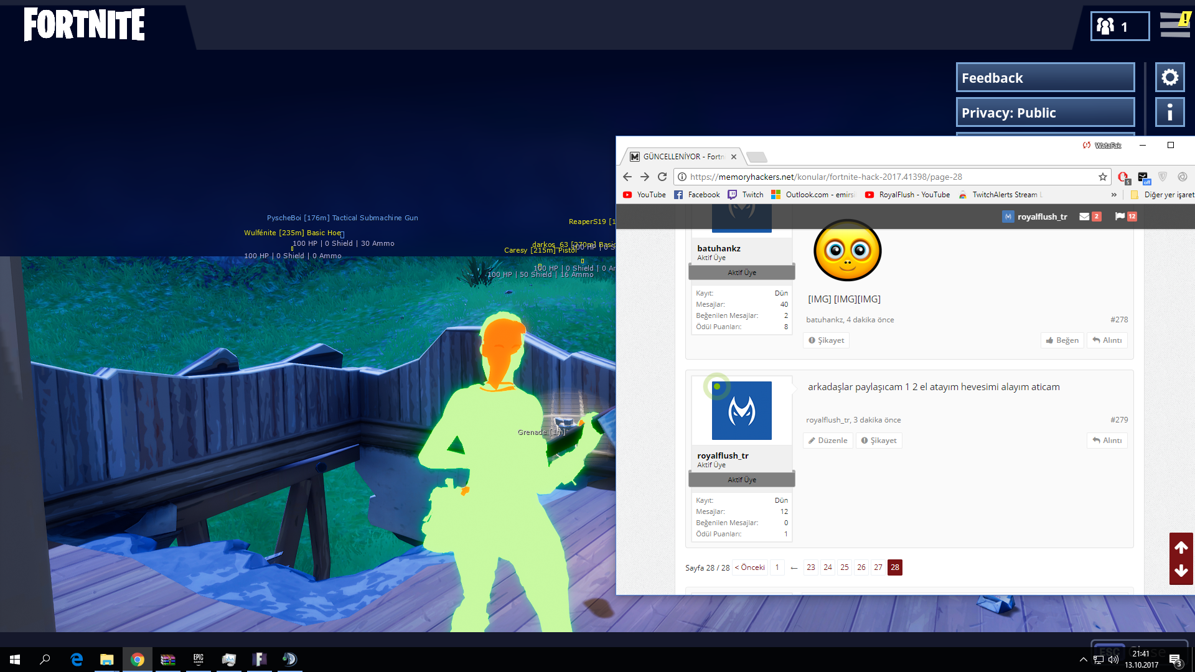The width and height of the screenshot is (1195, 672).
Task: Go back in the Chrome browser
Action: coord(627,177)
